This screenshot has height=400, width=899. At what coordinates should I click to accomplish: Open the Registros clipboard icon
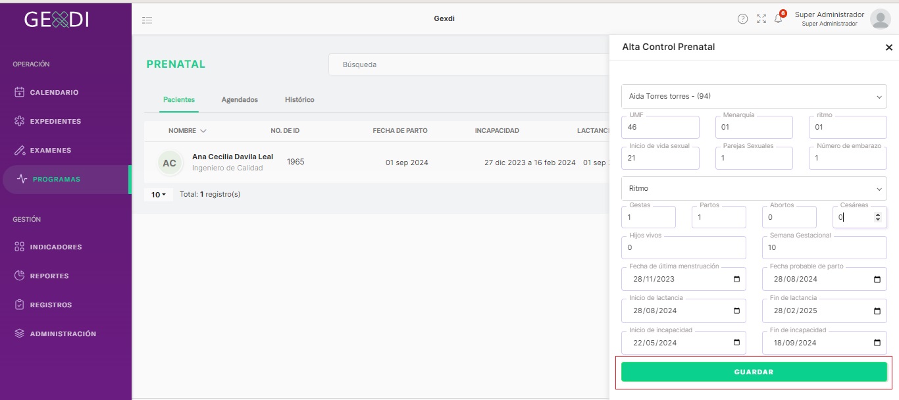pos(20,305)
